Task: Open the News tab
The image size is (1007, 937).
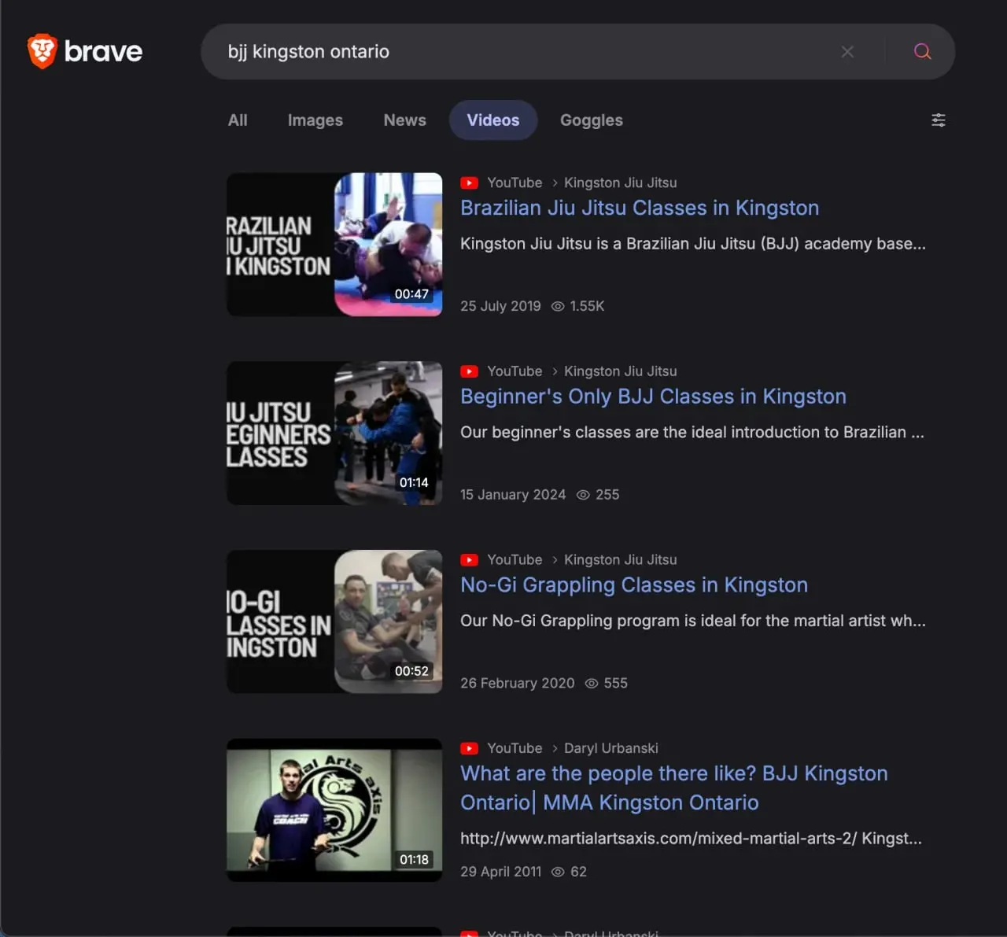Action: tap(405, 120)
